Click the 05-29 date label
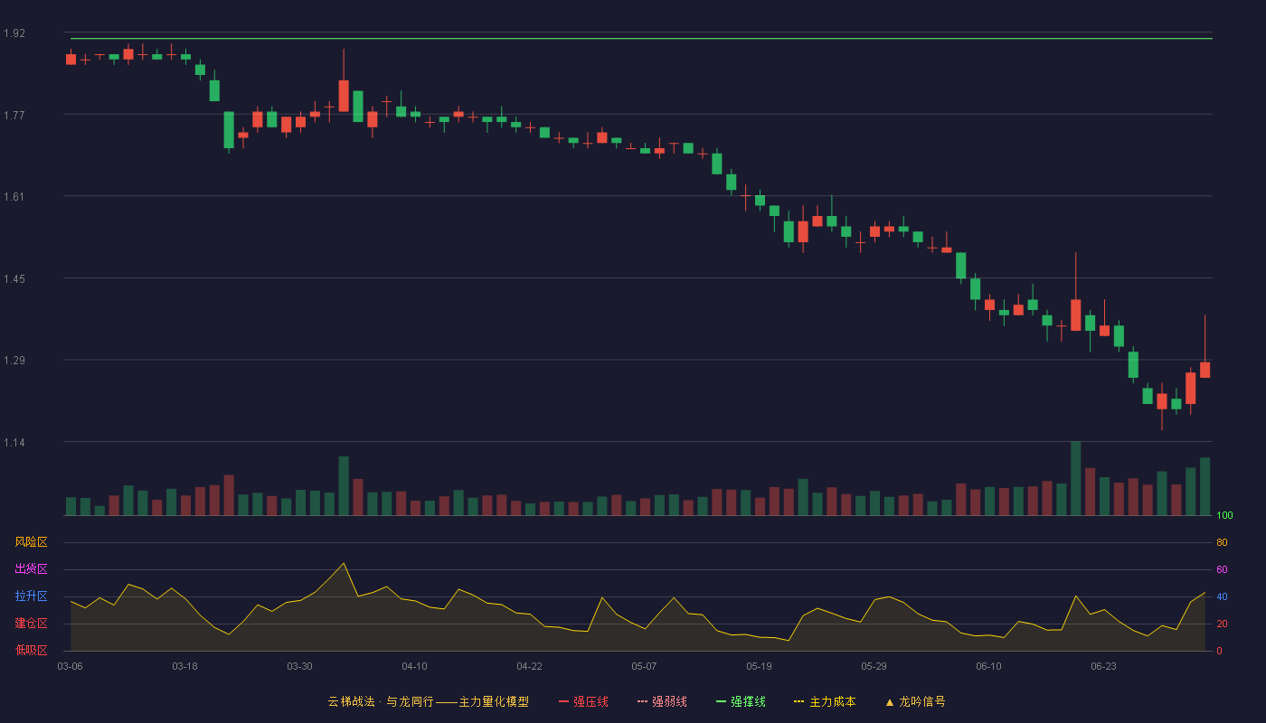 874,666
